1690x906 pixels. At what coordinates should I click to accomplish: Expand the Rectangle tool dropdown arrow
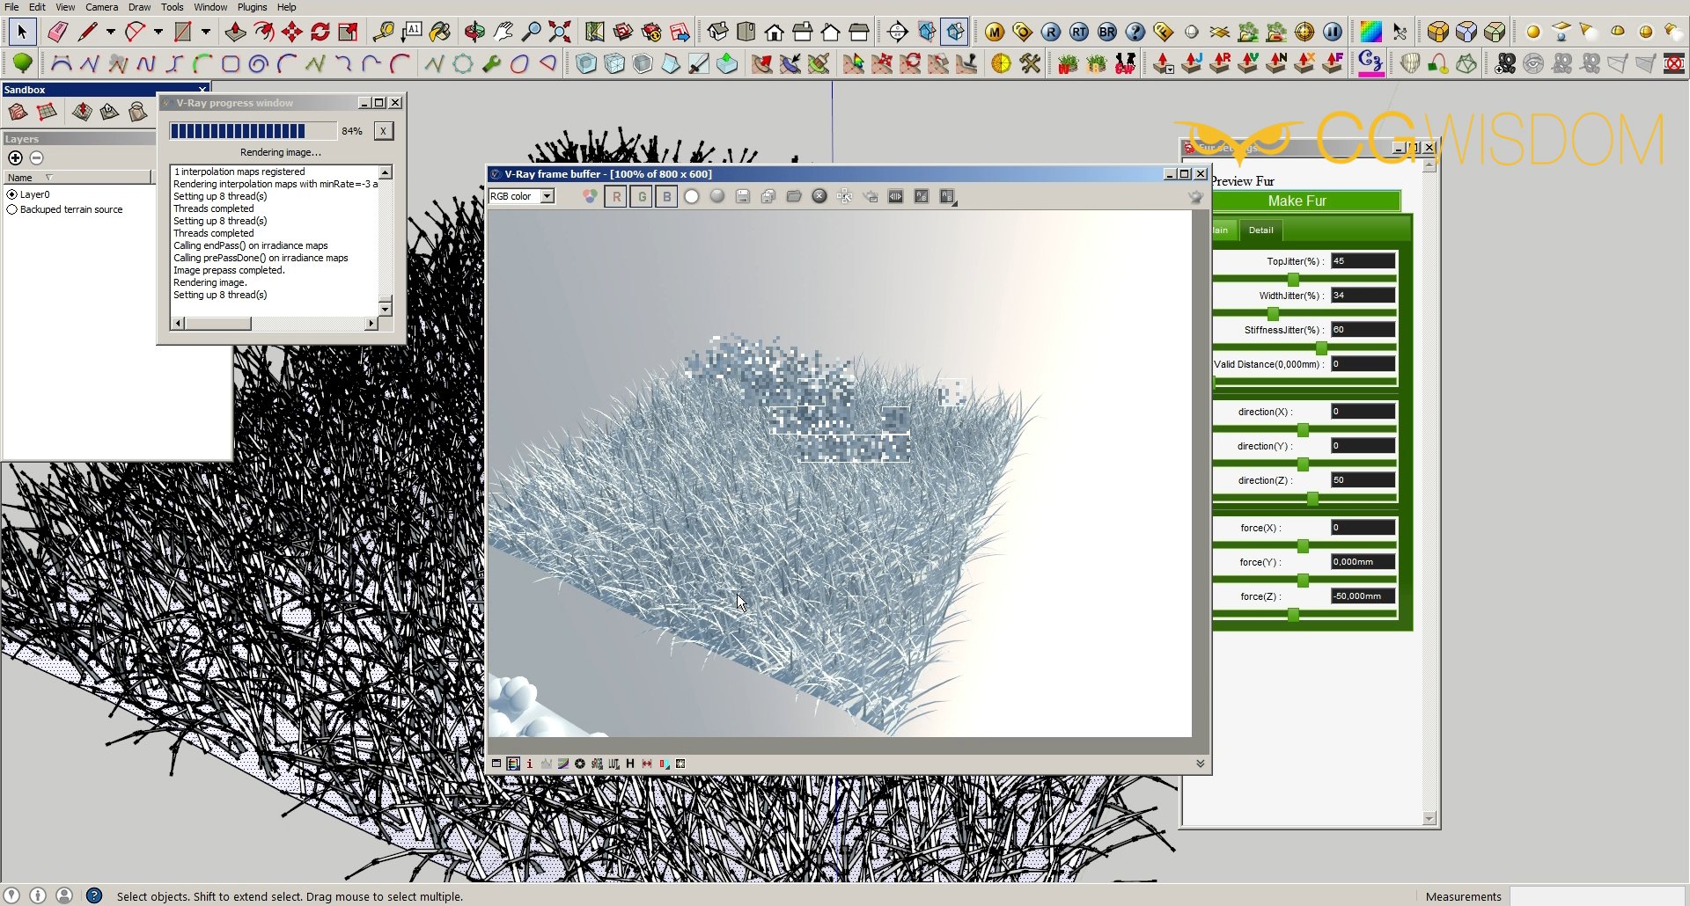coord(206,33)
